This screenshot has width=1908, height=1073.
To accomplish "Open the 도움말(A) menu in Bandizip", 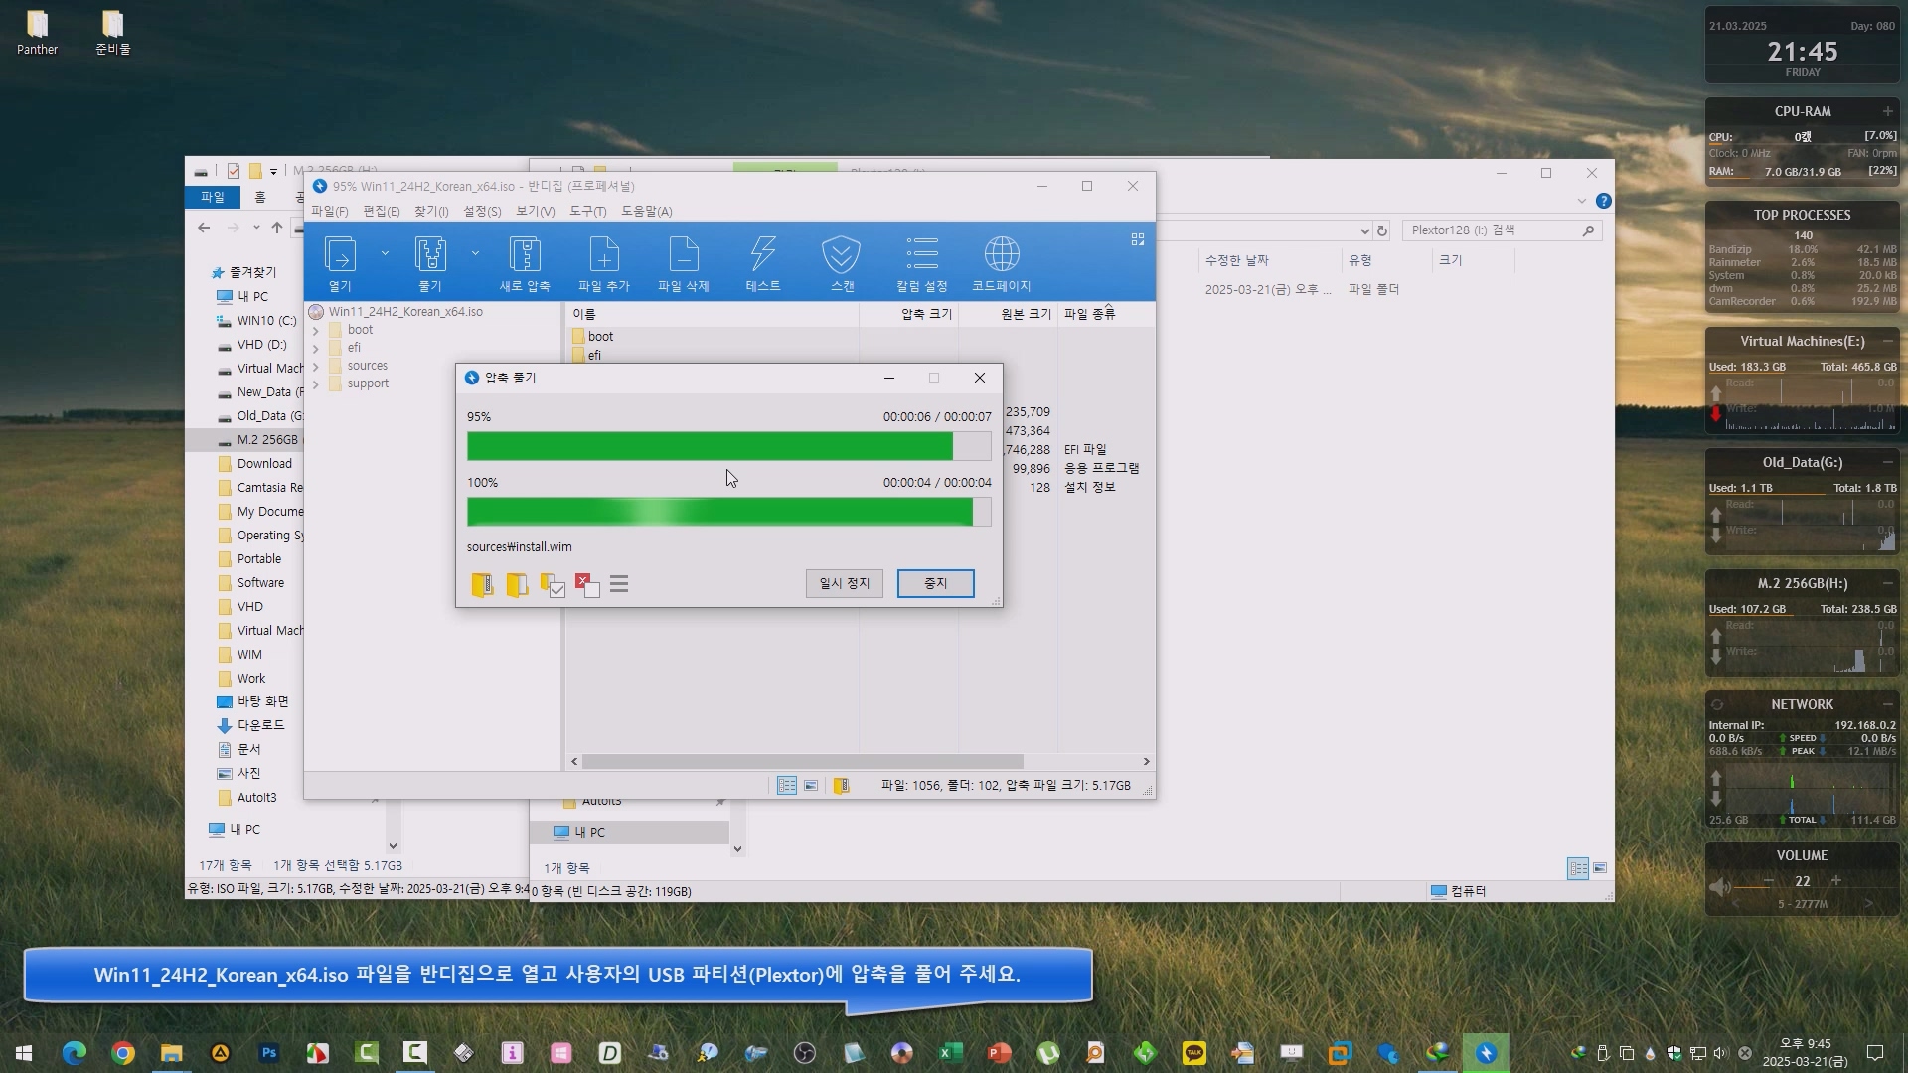I will coord(647,212).
